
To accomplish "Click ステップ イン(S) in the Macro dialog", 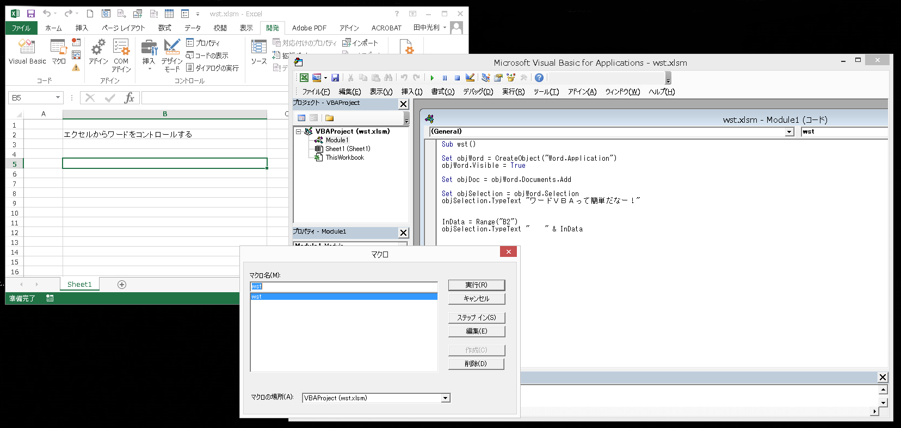I will 477,318.
